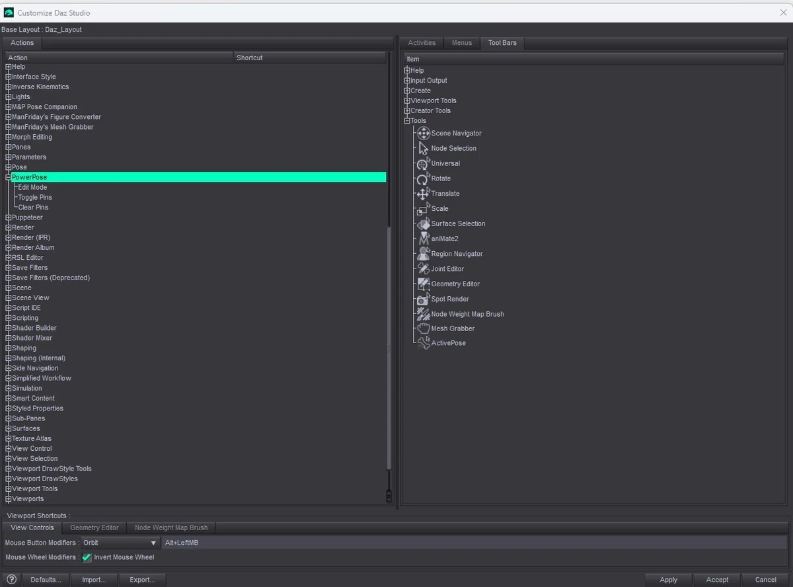Toggle the Invert Mouse Wheel checkbox

[x=87, y=557]
